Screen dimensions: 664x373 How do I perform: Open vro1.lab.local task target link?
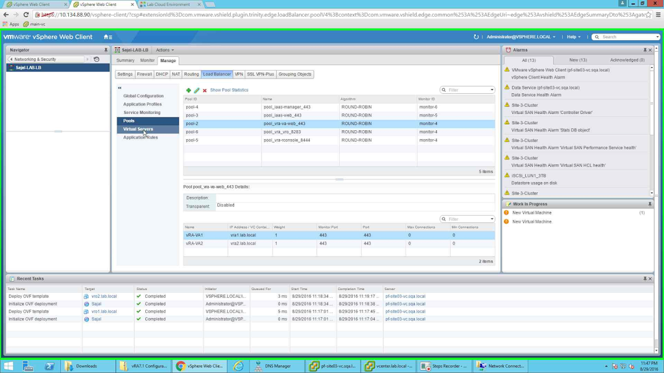(104, 311)
